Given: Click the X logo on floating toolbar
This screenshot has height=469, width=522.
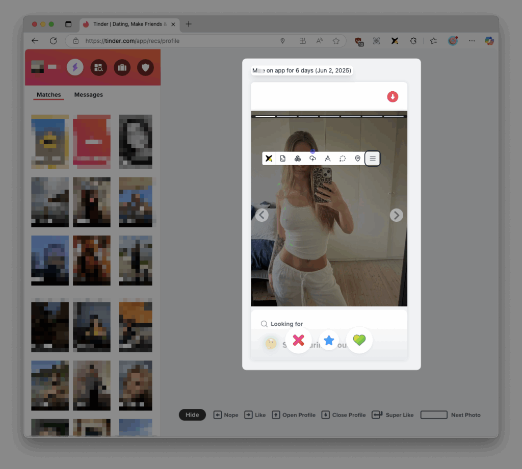Looking at the screenshot, I should tap(269, 159).
